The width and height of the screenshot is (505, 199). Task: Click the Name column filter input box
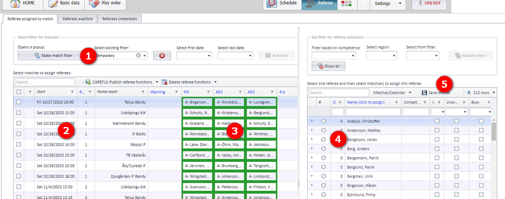click(373, 111)
